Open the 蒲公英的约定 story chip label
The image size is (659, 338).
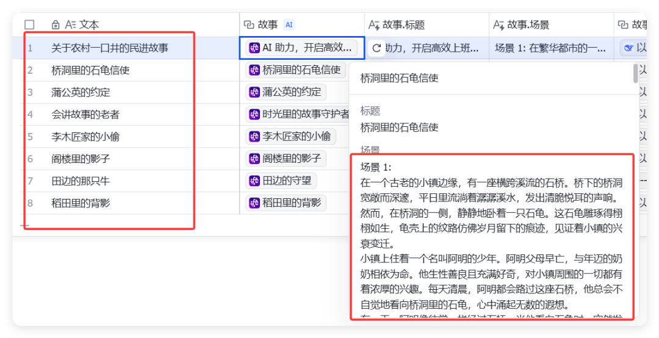(292, 92)
